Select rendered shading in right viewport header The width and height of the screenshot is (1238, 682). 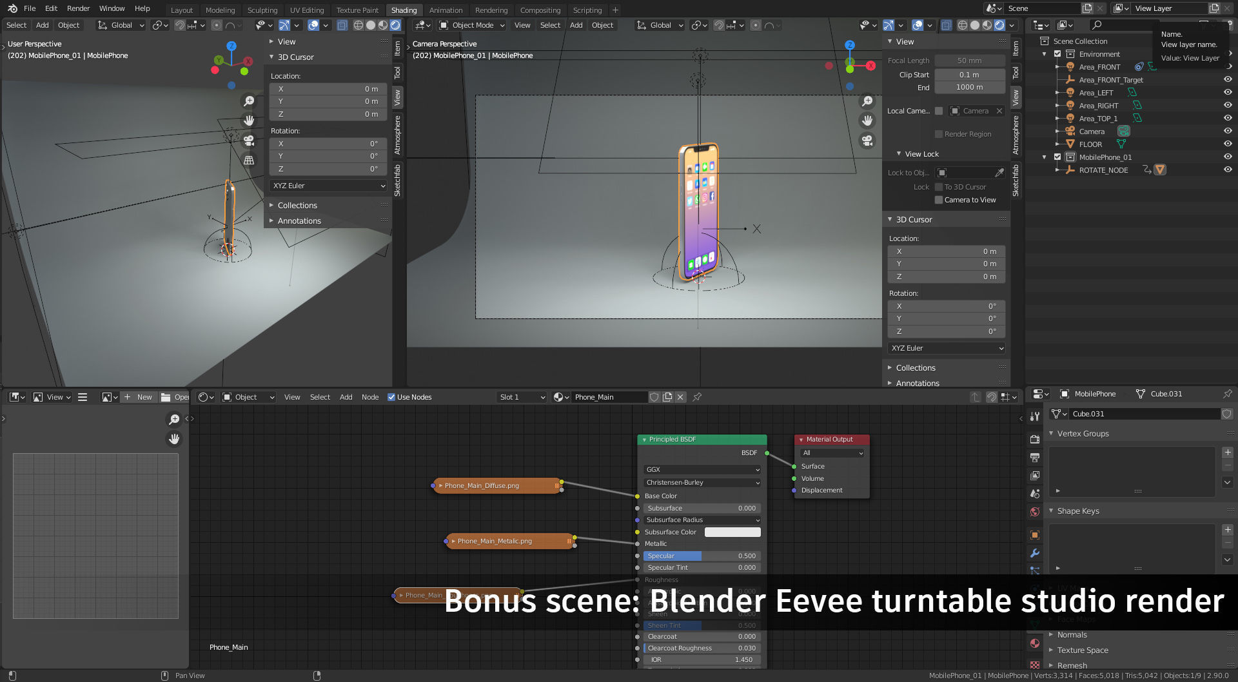point(999,25)
